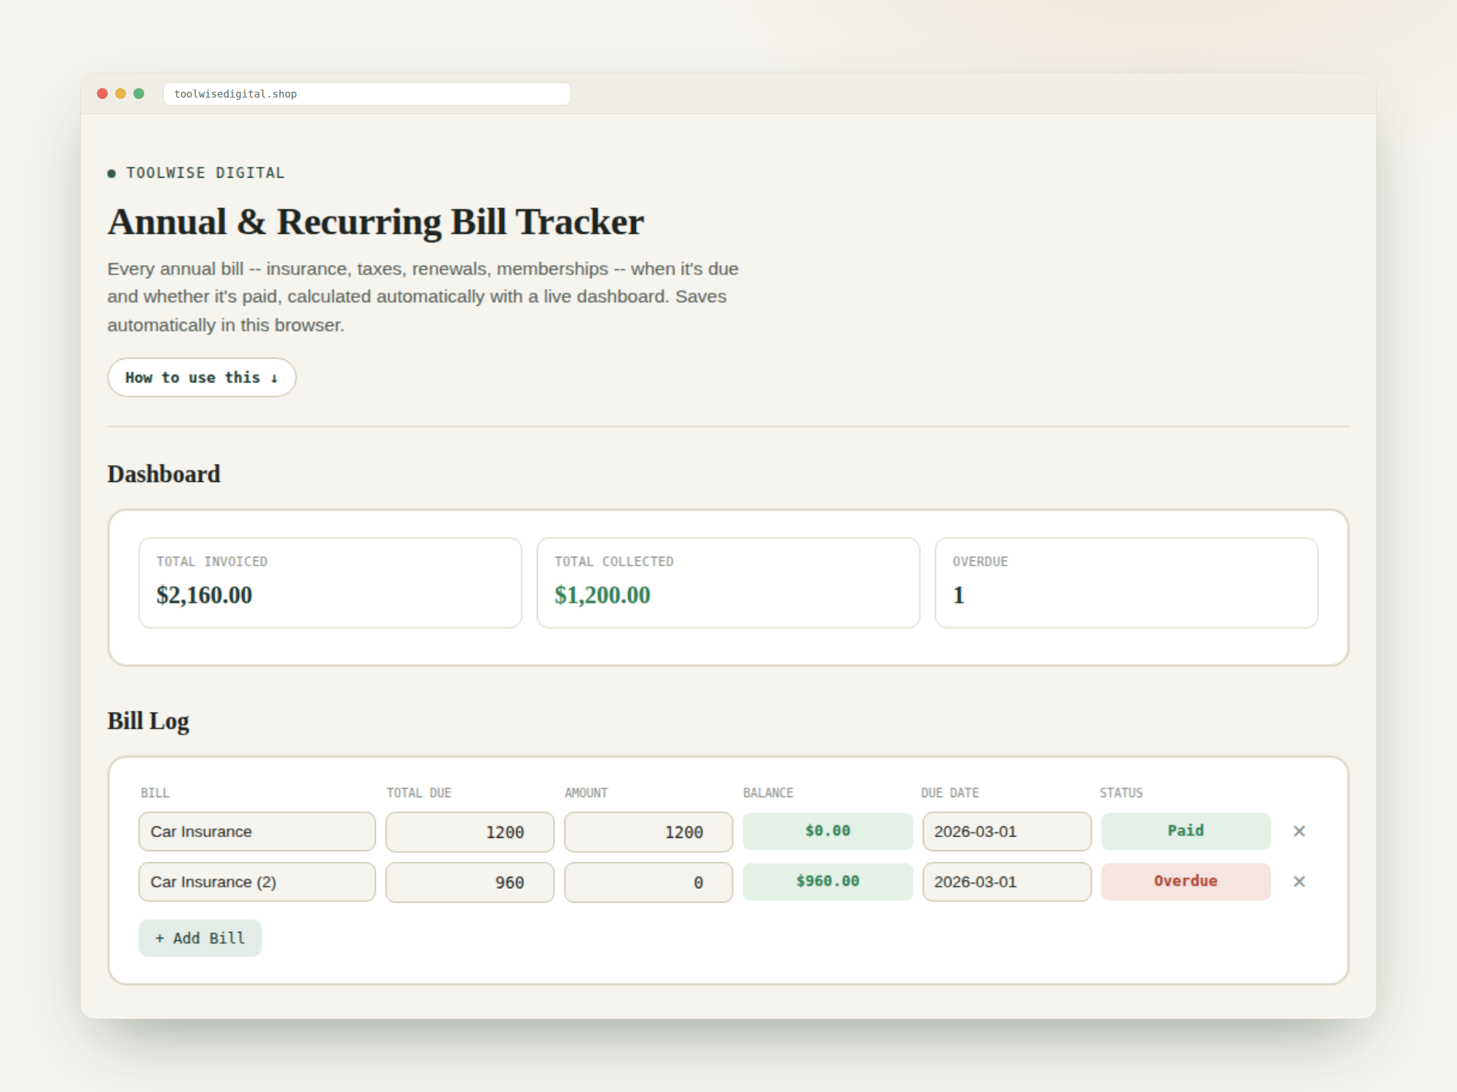1457x1092 pixels.
Task: Select the 1200 total due field
Action: pyautogui.click(x=470, y=831)
